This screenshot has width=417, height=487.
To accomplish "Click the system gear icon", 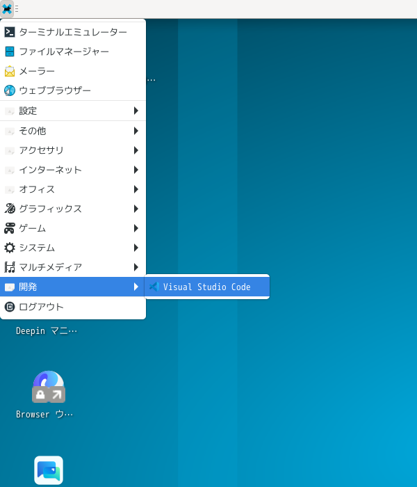I will point(10,248).
